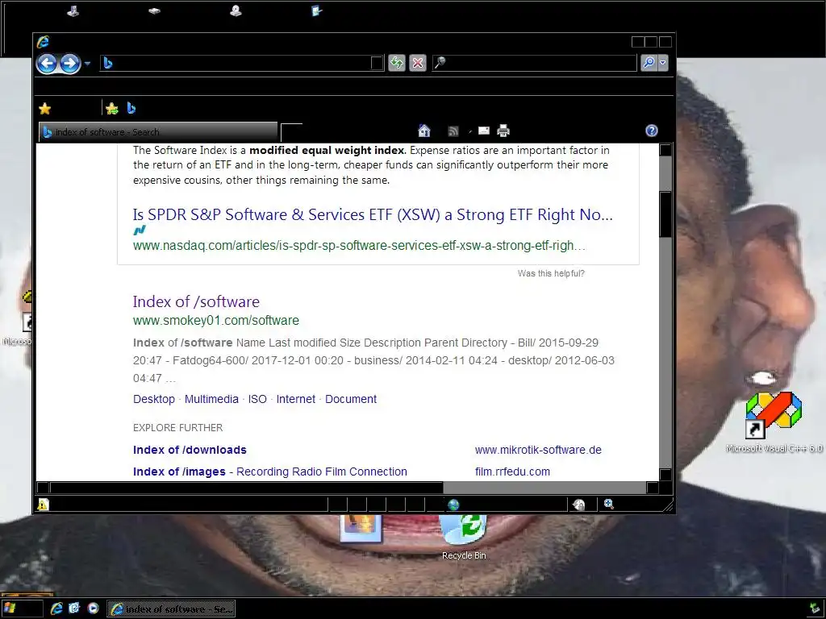Click the RSS Feeds toolbar icon

tap(453, 131)
